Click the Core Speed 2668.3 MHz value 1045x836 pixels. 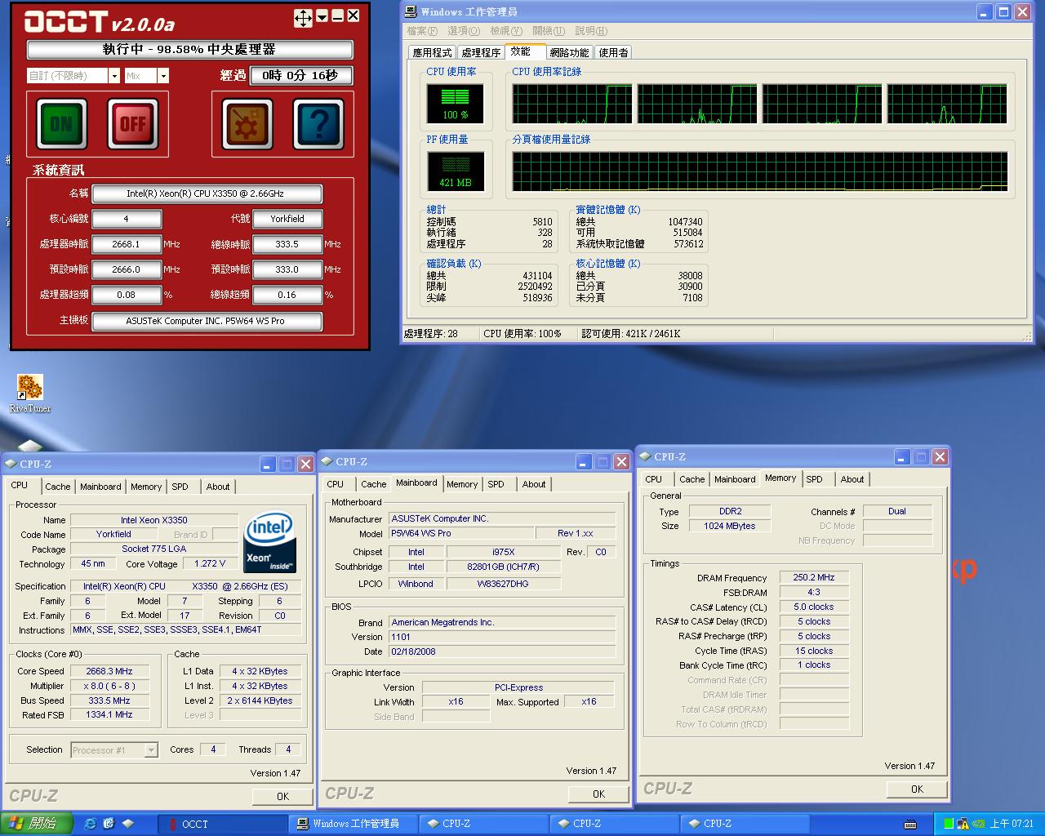(x=109, y=671)
